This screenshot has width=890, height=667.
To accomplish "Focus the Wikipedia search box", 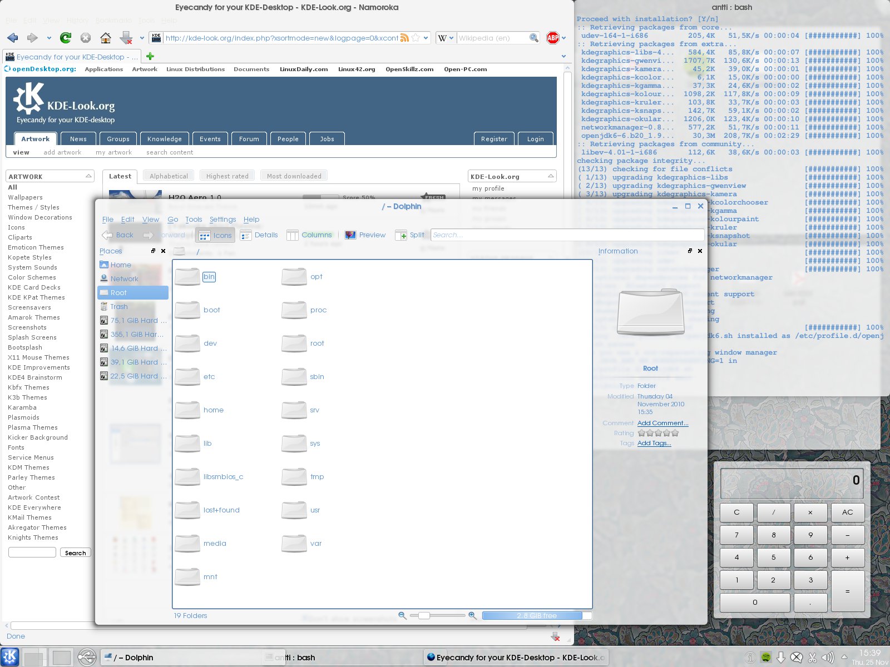I will tap(492, 38).
